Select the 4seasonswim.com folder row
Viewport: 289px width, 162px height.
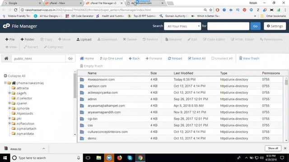click(x=180, y=80)
